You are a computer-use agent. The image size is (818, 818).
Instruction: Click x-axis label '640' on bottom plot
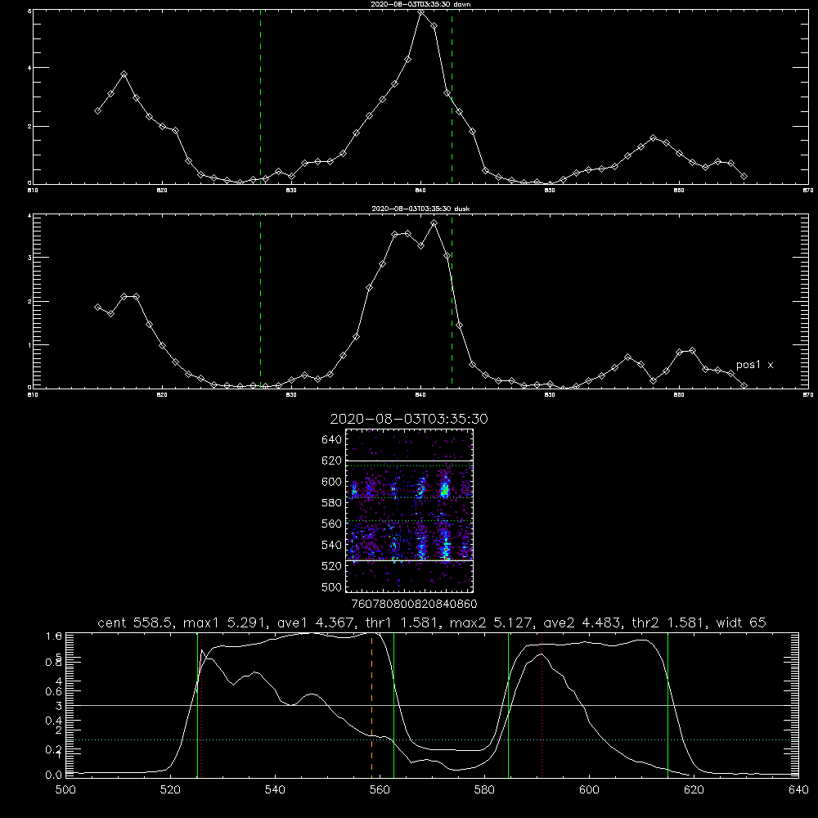[x=798, y=790]
